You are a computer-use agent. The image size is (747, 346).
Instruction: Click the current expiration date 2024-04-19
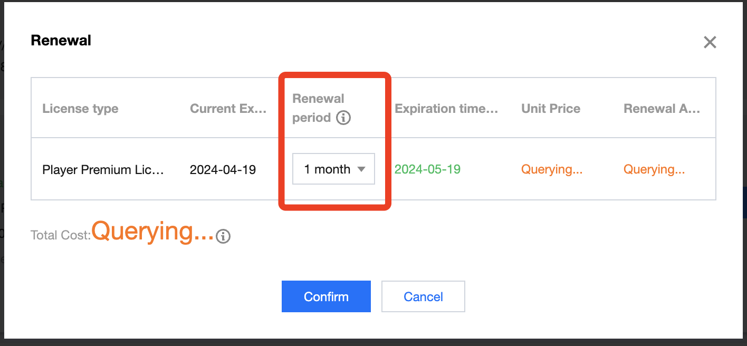[x=223, y=170]
